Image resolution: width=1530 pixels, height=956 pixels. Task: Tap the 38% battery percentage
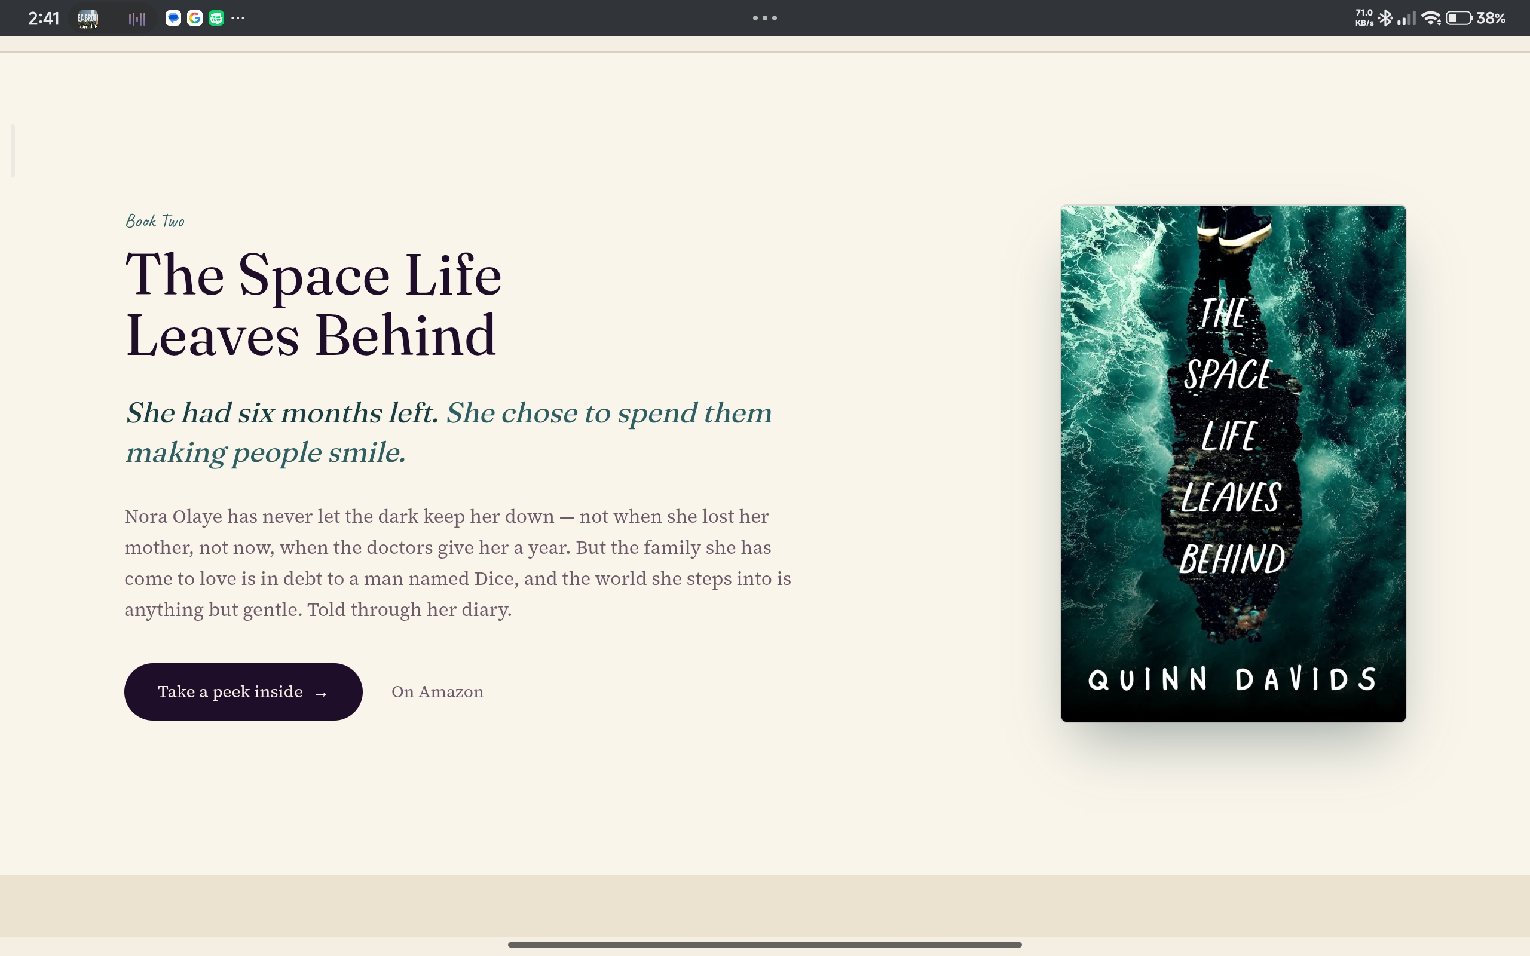[x=1491, y=19]
